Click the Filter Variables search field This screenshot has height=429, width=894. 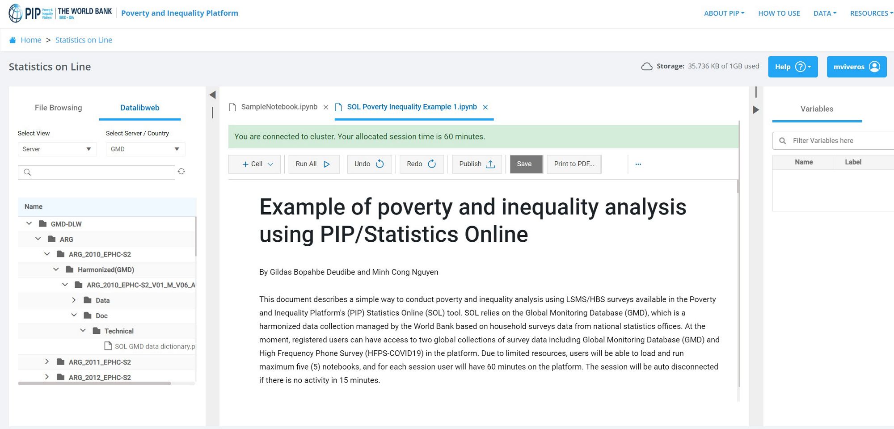click(836, 140)
